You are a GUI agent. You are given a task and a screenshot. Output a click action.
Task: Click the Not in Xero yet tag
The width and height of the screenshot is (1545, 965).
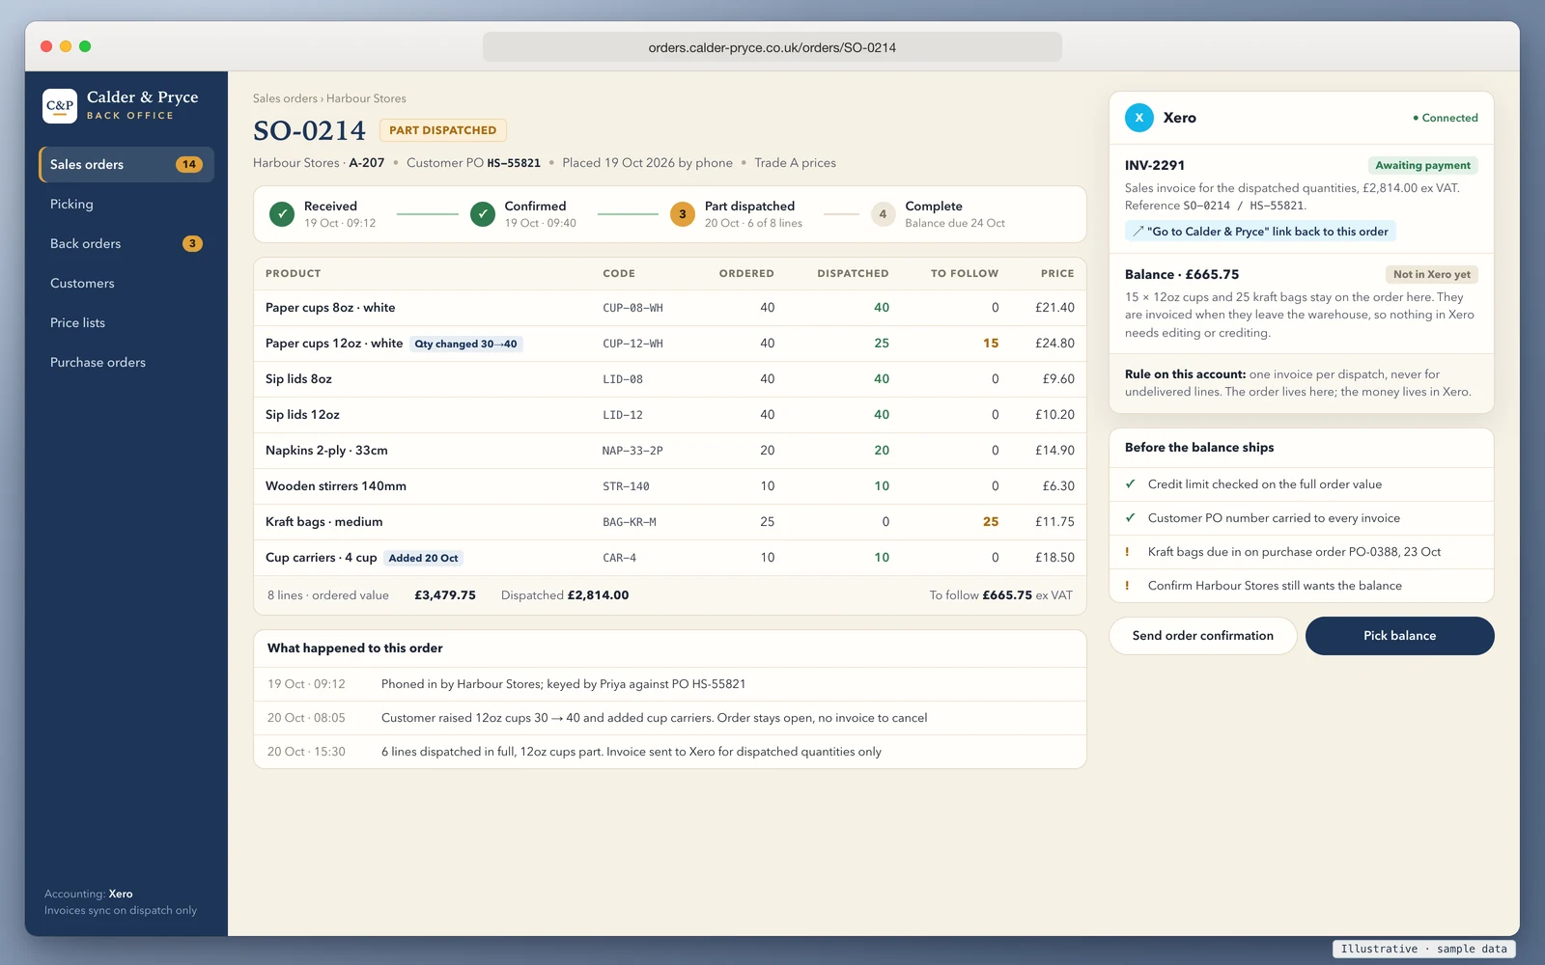[x=1431, y=275]
